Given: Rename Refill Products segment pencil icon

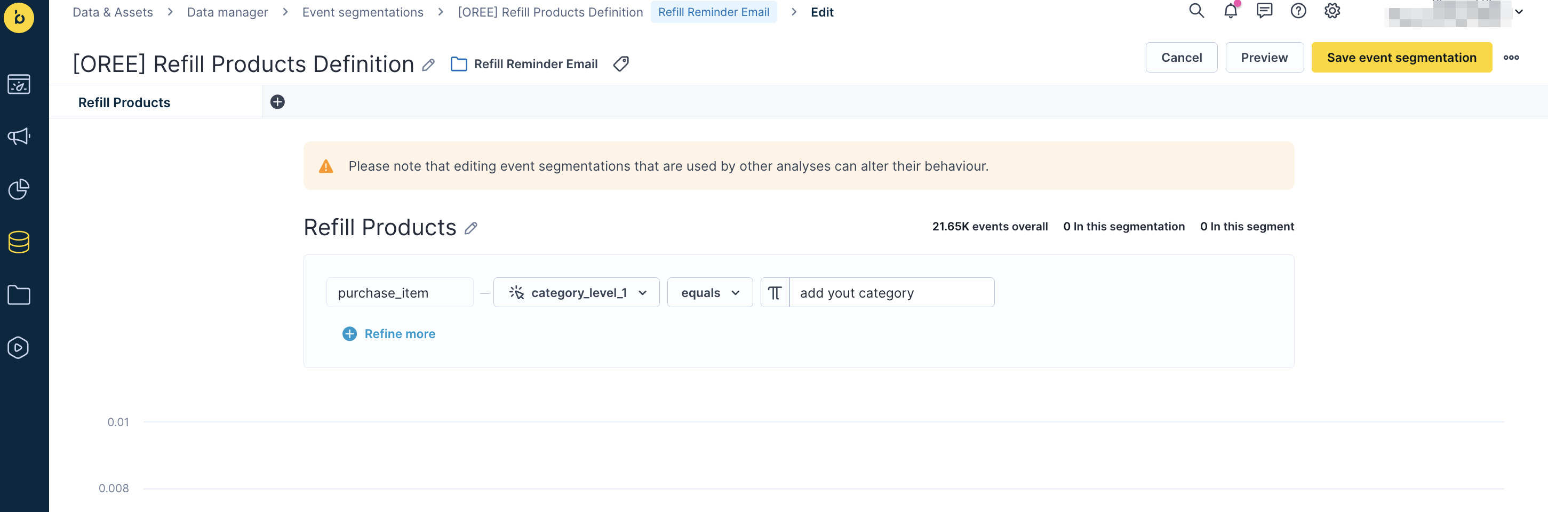Looking at the screenshot, I should 471,228.
